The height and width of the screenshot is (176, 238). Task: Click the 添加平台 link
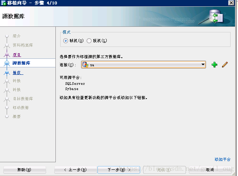point(222,159)
